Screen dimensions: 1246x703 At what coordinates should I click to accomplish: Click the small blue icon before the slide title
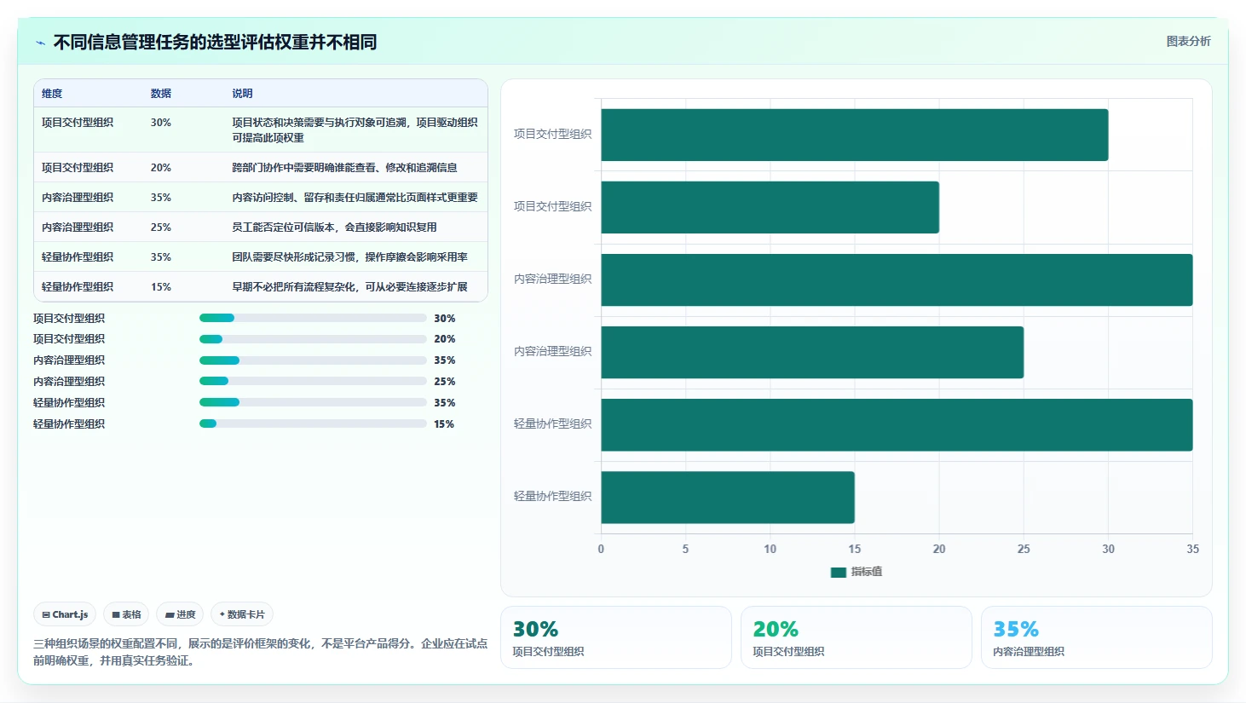41,43
